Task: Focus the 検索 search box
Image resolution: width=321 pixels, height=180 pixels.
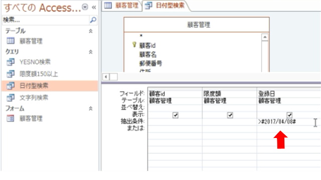Action: click(46, 20)
